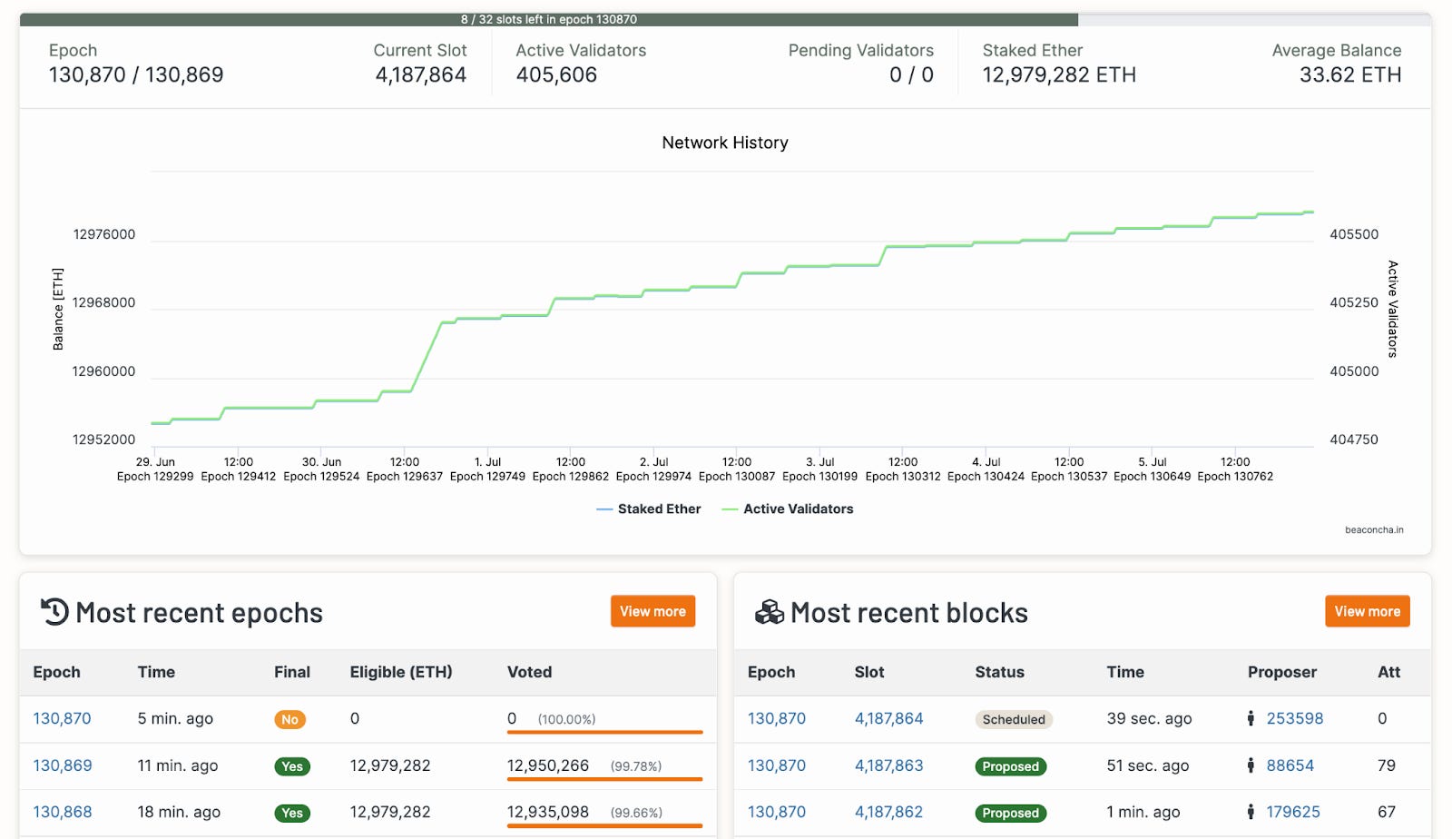Click the history clock icon beside Most recent epochs

click(x=54, y=612)
